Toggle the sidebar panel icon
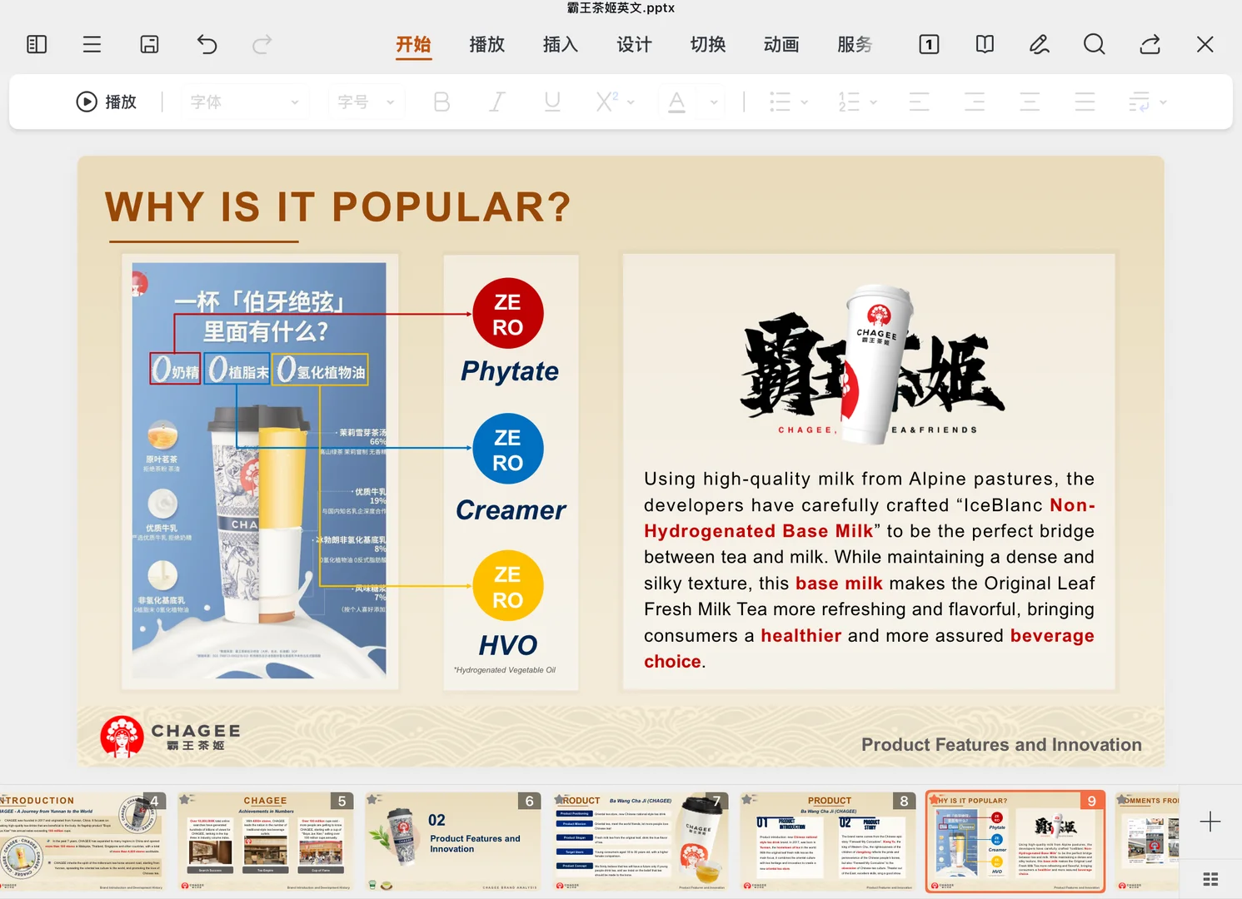This screenshot has width=1242, height=899. click(x=37, y=44)
